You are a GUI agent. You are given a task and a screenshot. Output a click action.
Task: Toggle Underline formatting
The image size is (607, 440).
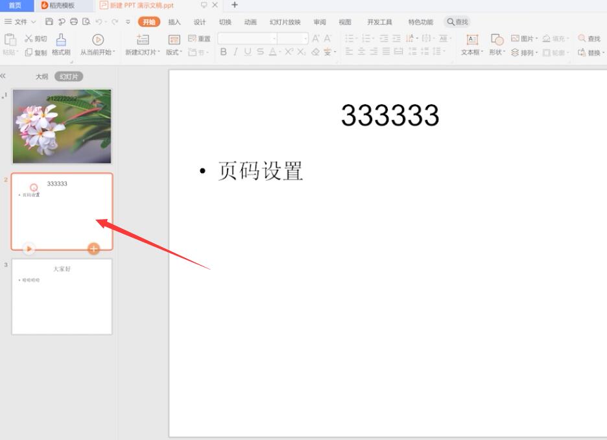coord(248,51)
